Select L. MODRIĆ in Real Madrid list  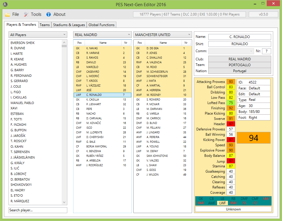(x=102, y=76)
